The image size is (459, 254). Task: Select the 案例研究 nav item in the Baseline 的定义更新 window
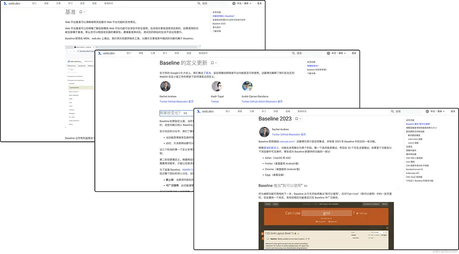(203, 53)
